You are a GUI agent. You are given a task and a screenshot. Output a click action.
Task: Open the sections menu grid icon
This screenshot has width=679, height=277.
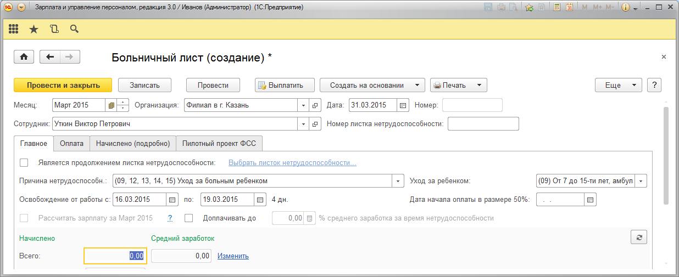click(x=14, y=29)
